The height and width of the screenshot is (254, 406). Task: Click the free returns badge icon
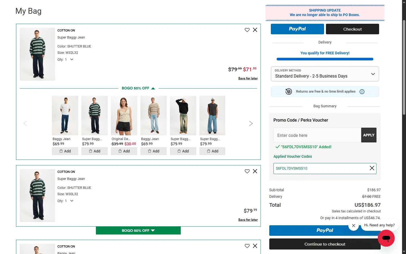pos(289,92)
